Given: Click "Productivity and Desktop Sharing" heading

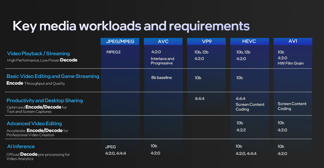Looking at the screenshot, I should (45, 101).
